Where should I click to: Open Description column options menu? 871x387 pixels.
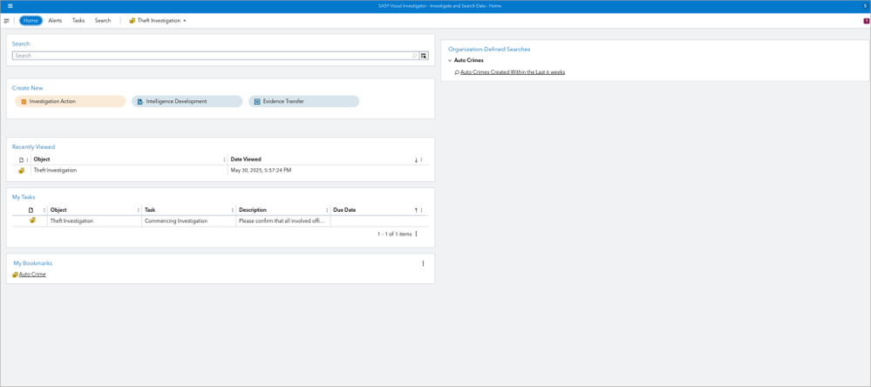pyautogui.click(x=327, y=210)
